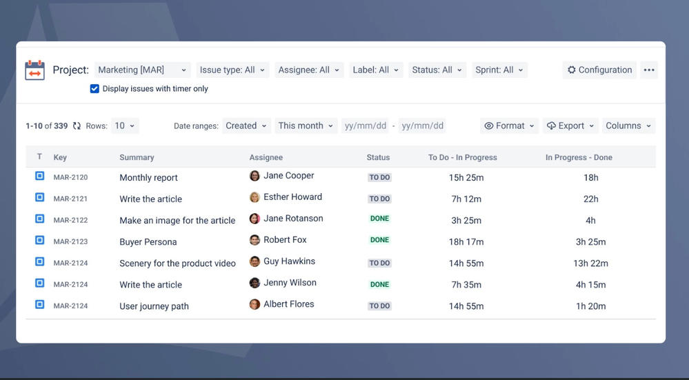Sort by the Status column header
The height and width of the screenshot is (380, 689).
(x=379, y=157)
